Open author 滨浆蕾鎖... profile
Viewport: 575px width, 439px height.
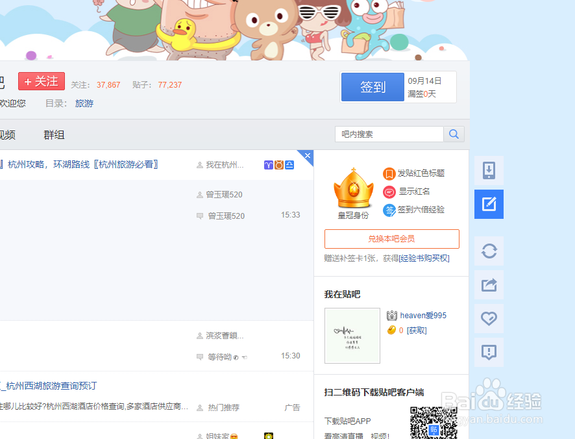pos(225,336)
